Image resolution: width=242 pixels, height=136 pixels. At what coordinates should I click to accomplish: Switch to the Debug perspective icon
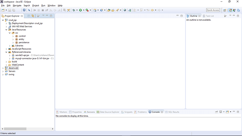click(x=234, y=10)
